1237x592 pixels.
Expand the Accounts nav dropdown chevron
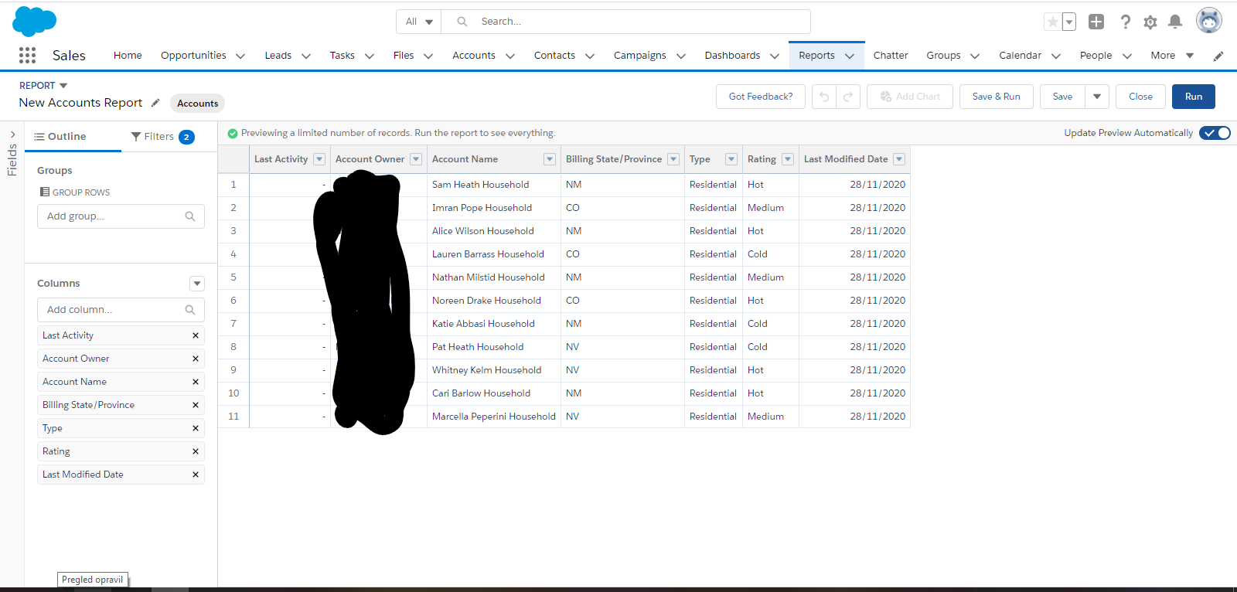tap(510, 56)
